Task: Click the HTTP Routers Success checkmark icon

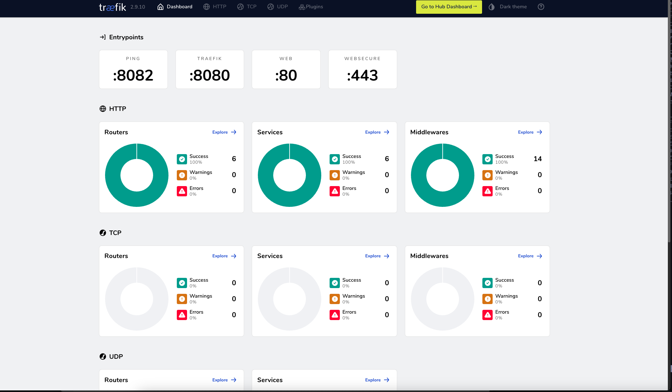Action: coord(182,159)
